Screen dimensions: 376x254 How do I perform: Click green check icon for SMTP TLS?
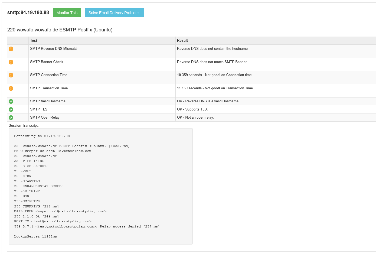coord(11,109)
